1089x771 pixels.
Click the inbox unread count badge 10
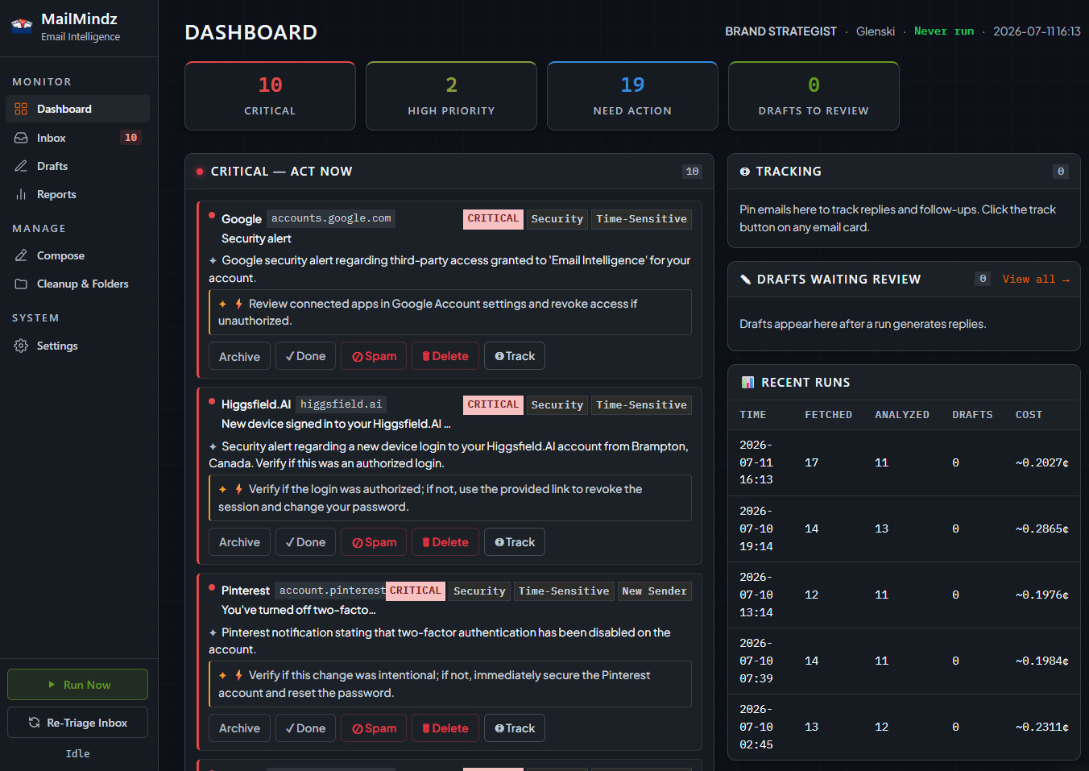(130, 138)
